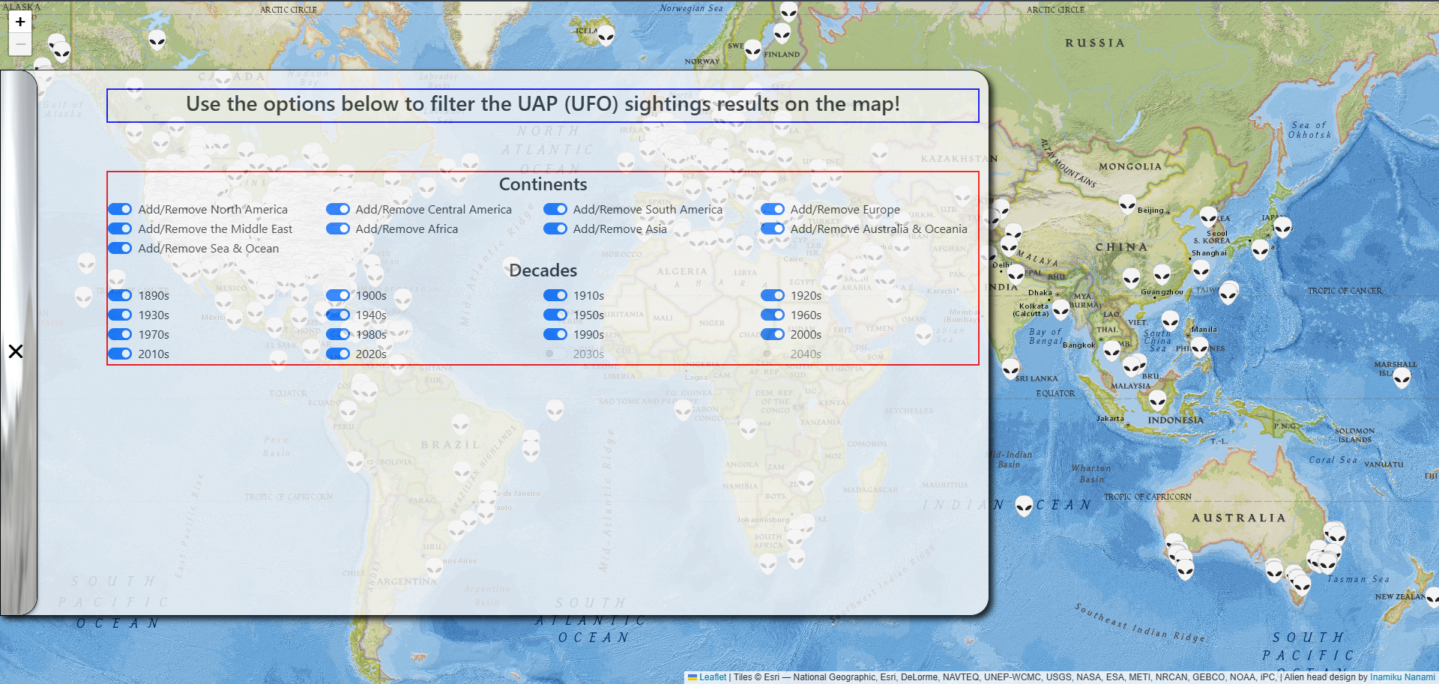This screenshot has width=1439, height=684.
Task: Toggle Add/Remove Africa switch
Action: click(338, 229)
